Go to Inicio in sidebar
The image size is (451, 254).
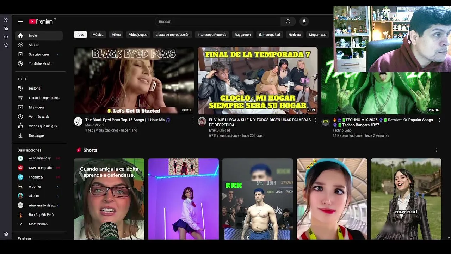pyautogui.click(x=39, y=35)
